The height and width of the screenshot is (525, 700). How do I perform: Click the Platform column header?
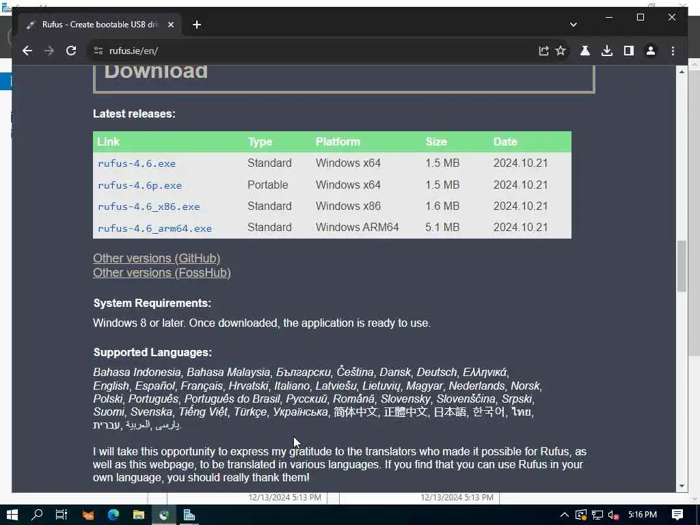tap(338, 142)
